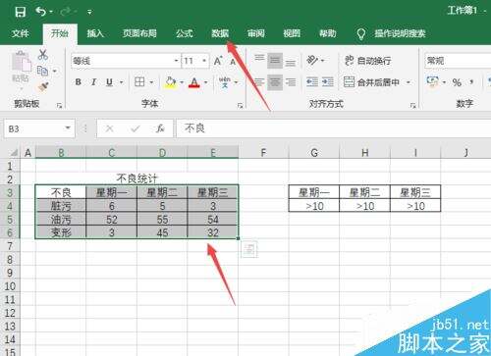The image size is (491, 356).
Task: Click the formula bar containing 不良
Action: 334,128
